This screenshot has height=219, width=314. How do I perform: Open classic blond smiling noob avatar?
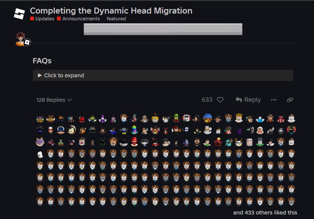(x=239, y=118)
